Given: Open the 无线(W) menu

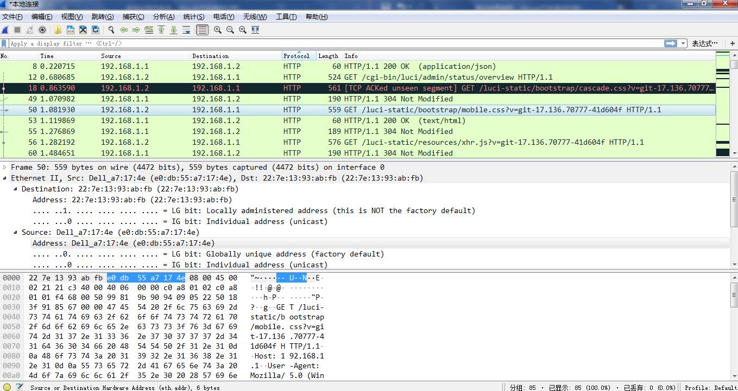Looking at the screenshot, I should (255, 17).
